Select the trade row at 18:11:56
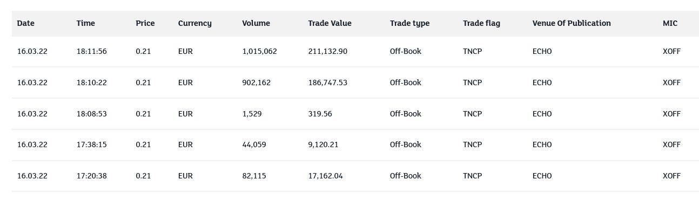 pyautogui.click(x=355, y=52)
